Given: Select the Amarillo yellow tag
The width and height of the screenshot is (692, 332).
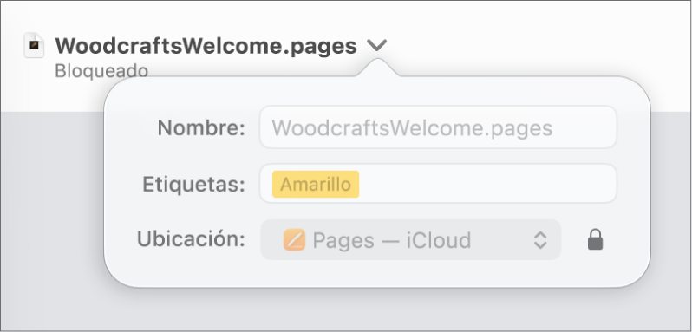Looking at the screenshot, I should (316, 184).
